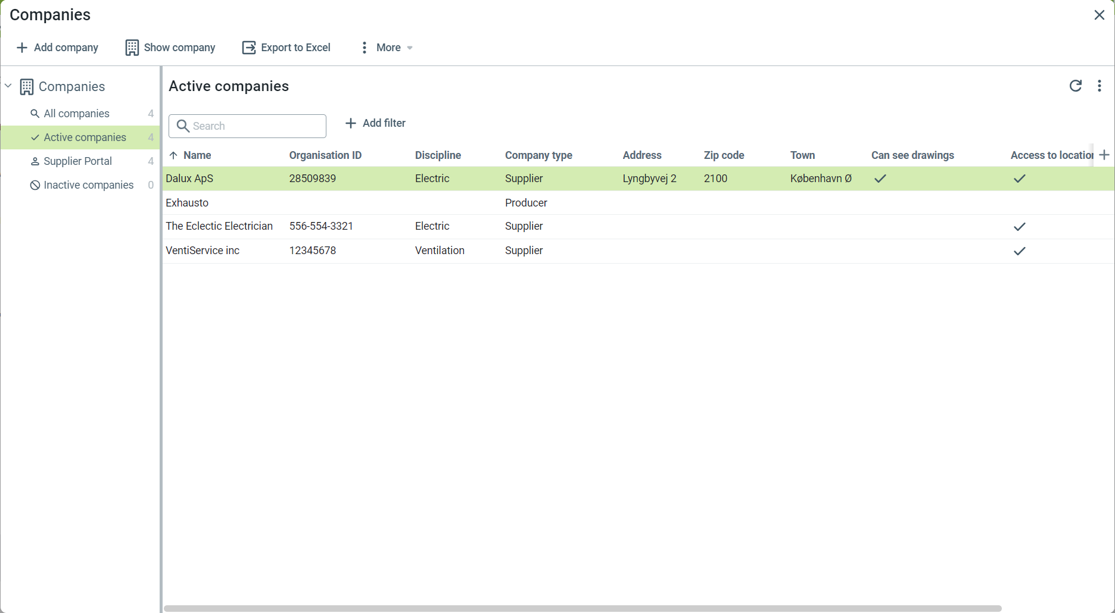The height and width of the screenshot is (613, 1115).
Task: Open the Supplier Portal view
Action: pyautogui.click(x=77, y=161)
